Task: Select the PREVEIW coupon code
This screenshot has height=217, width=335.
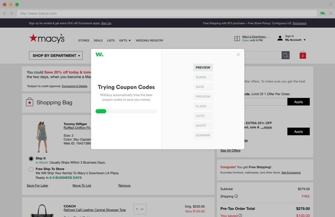Action: coord(203,96)
